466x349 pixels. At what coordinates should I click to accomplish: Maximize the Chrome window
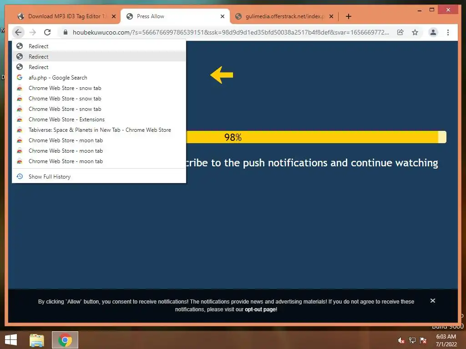432,10
